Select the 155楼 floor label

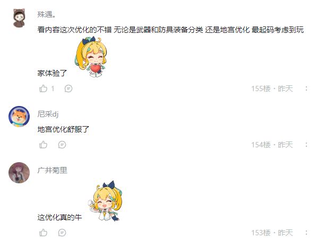click(x=261, y=88)
